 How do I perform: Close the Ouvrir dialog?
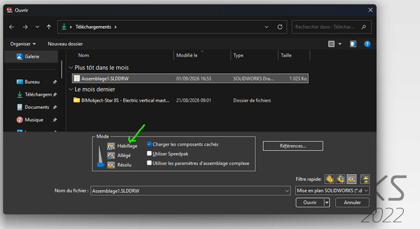370,10
